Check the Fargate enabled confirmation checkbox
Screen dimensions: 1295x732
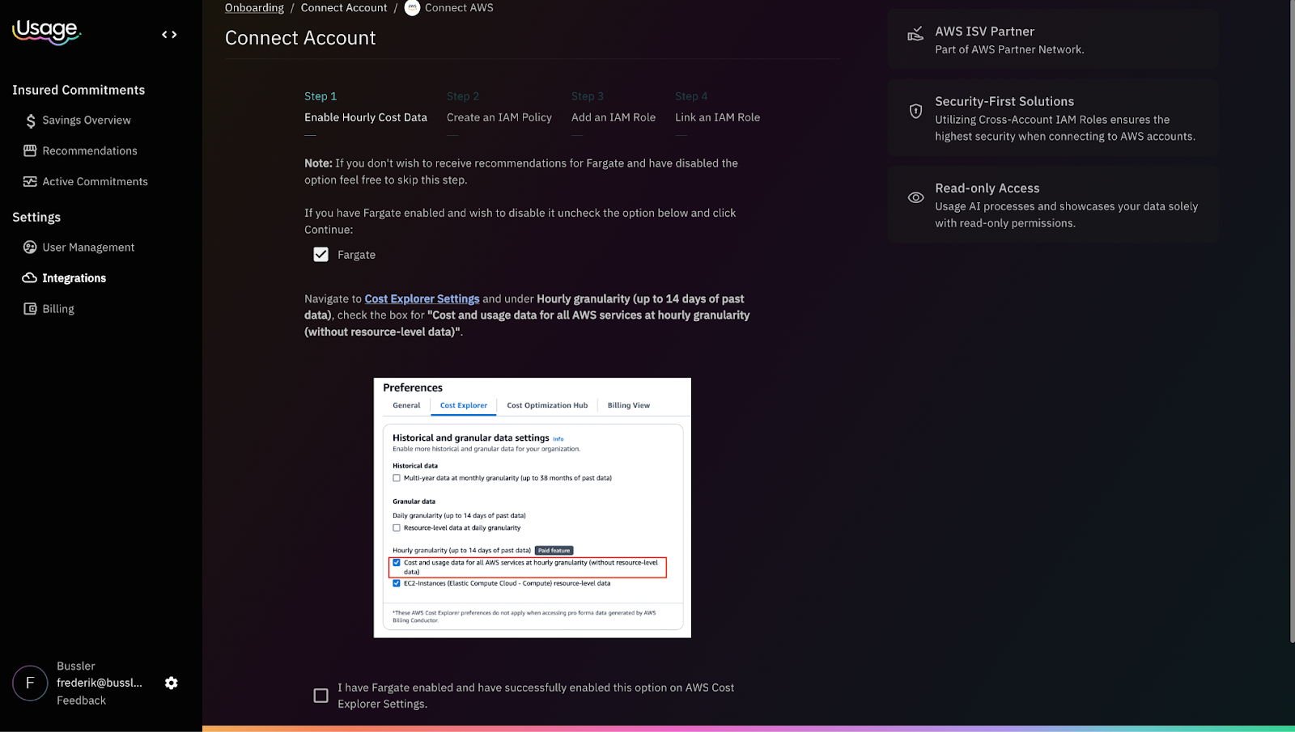coord(321,696)
